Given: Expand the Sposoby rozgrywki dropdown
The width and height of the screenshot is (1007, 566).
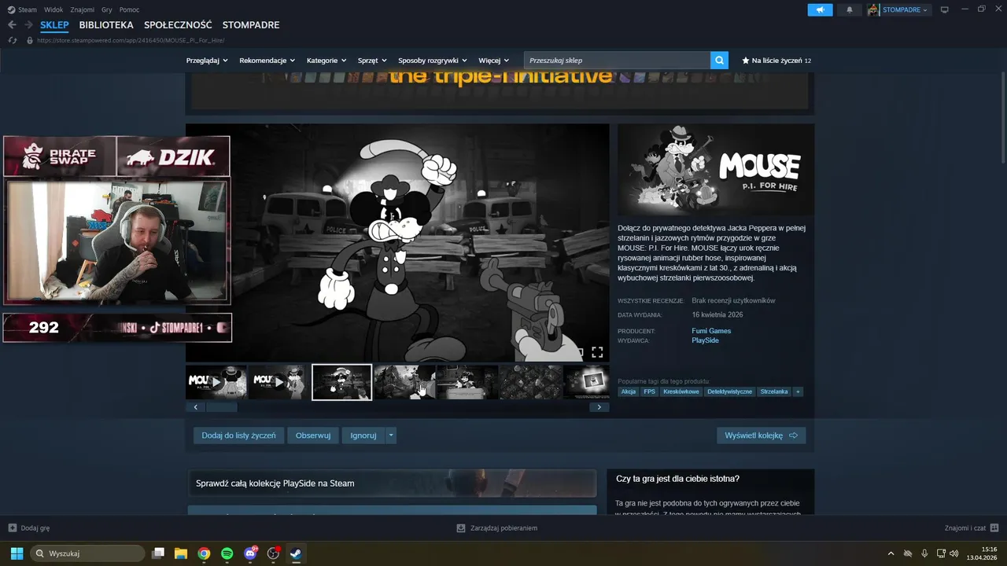Looking at the screenshot, I should (x=433, y=61).
